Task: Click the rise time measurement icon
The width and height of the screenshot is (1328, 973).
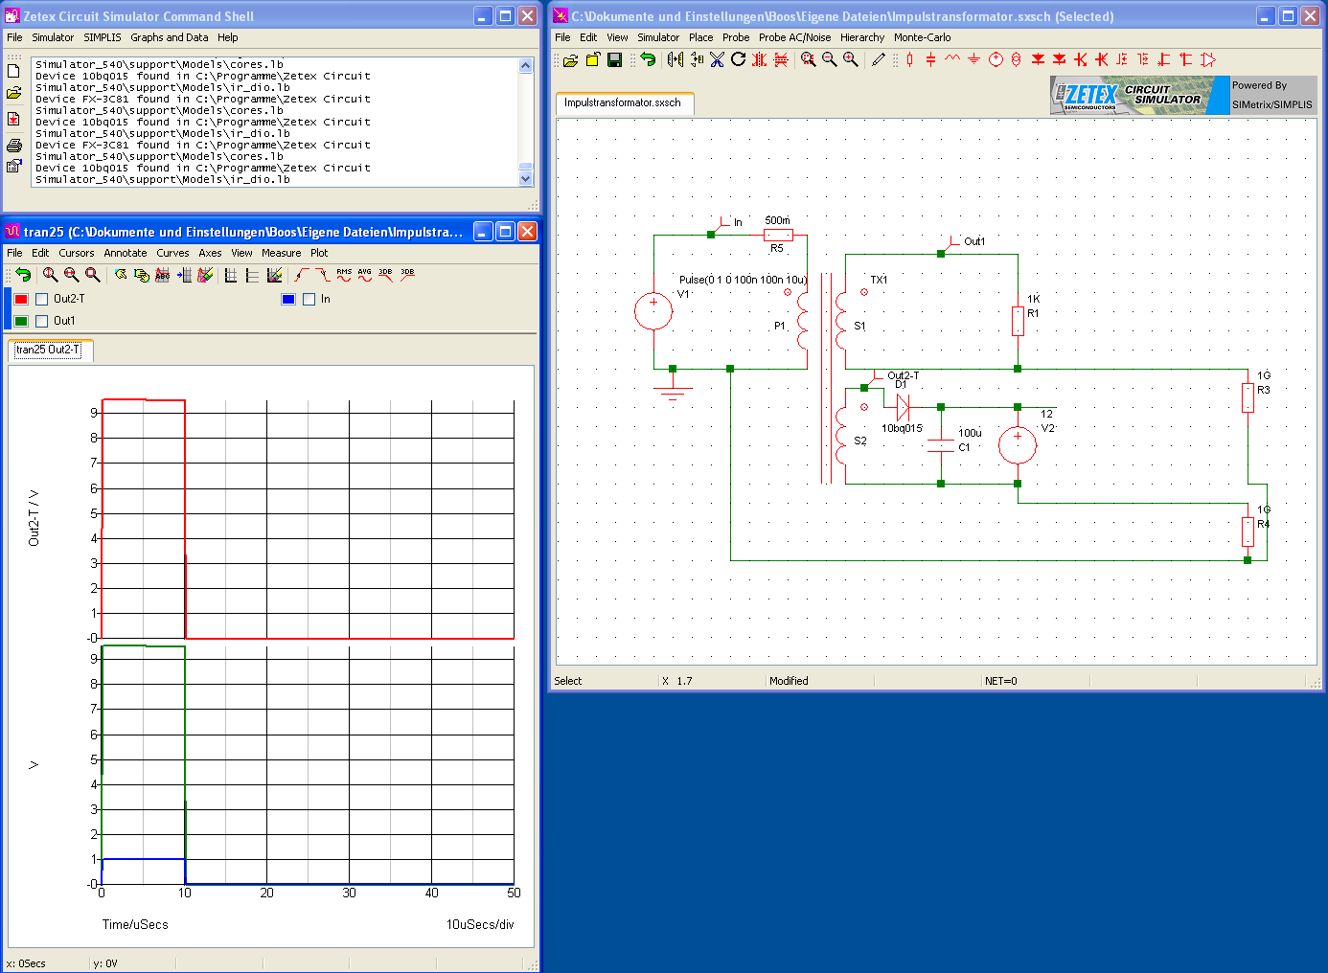Action: pos(302,275)
